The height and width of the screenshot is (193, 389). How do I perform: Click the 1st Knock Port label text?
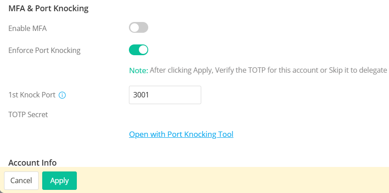tap(32, 95)
